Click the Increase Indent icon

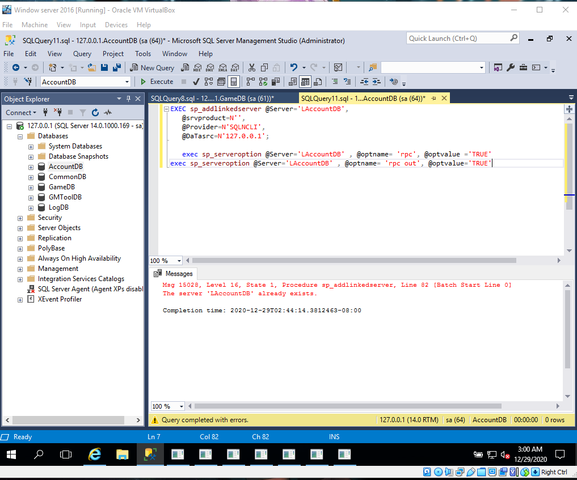(377, 82)
